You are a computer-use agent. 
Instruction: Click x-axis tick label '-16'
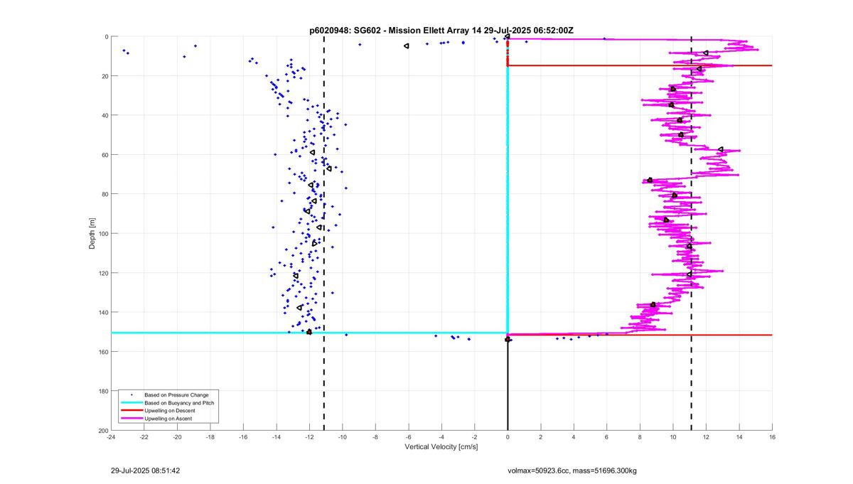243,437
